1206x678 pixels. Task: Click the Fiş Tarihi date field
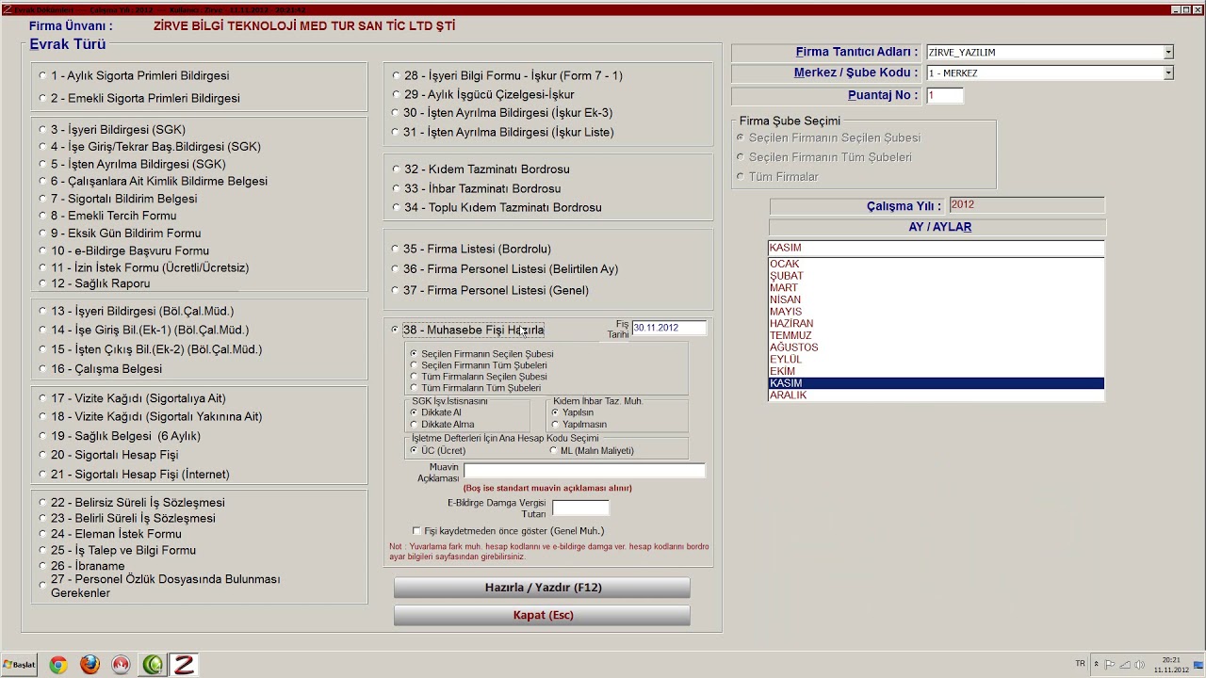coord(668,328)
